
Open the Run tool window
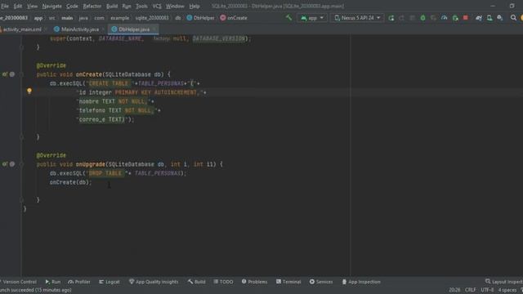point(53,282)
